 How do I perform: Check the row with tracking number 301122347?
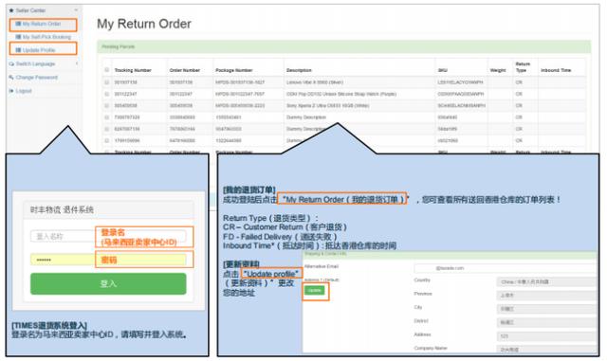(x=107, y=94)
